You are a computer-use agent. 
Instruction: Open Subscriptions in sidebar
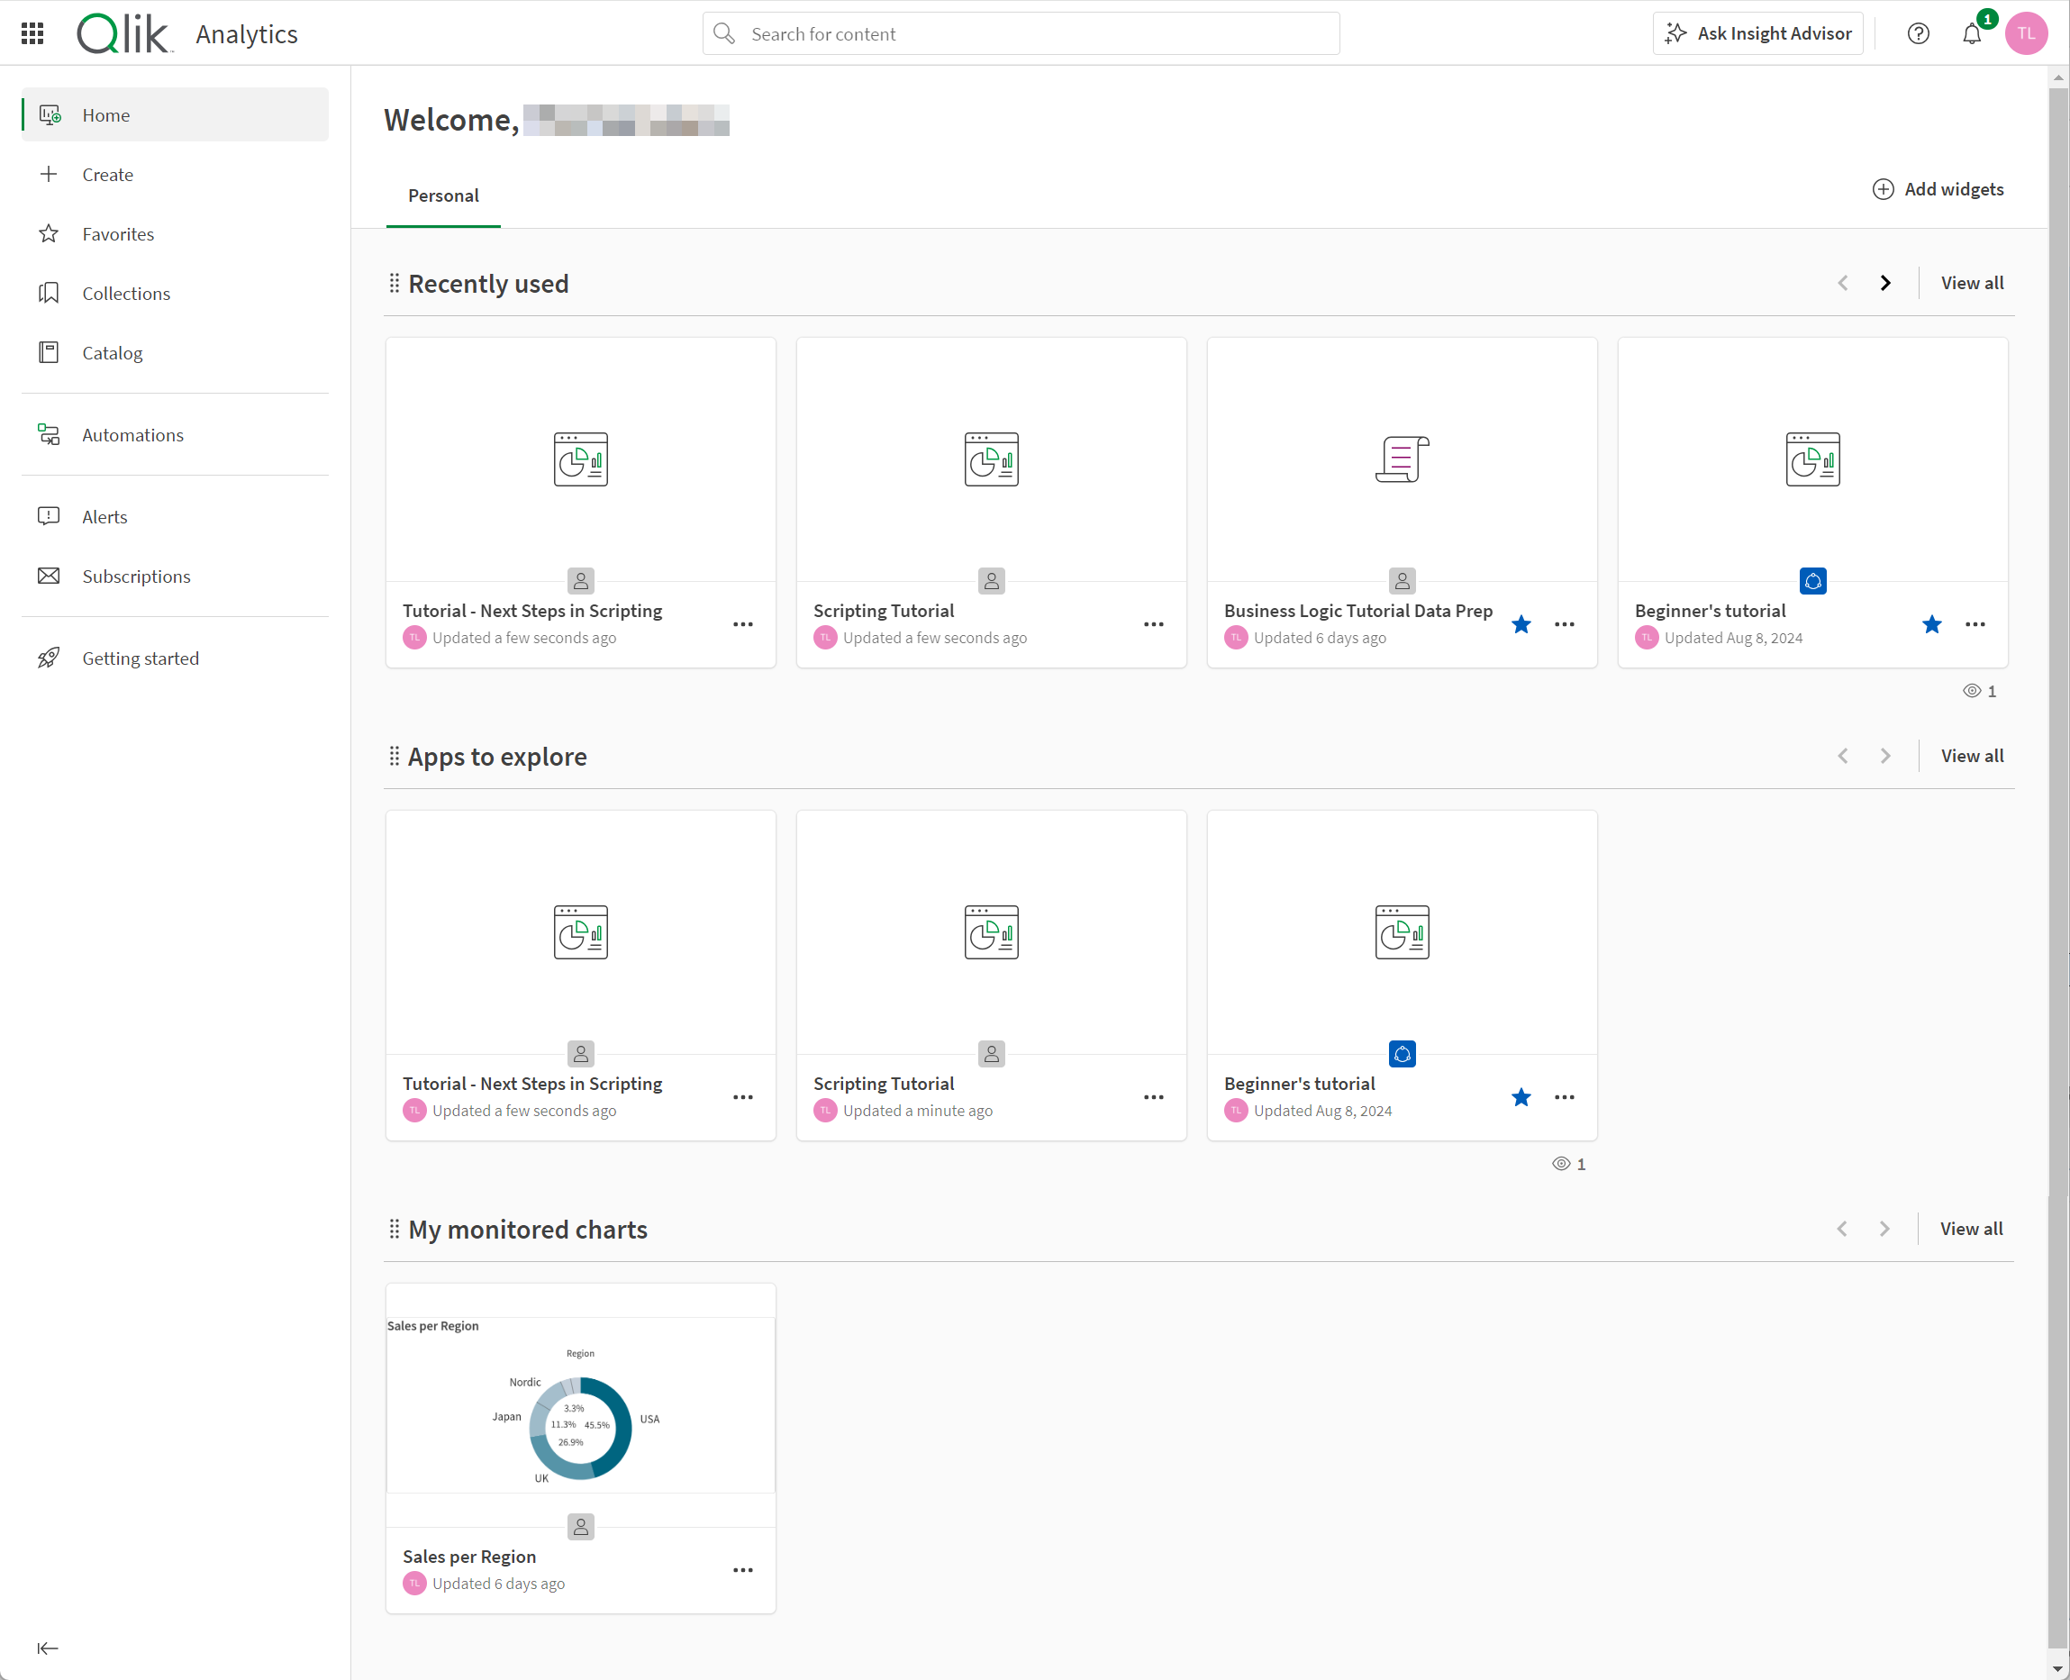(x=137, y=576)
